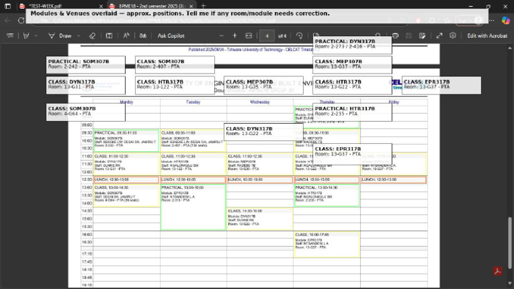The height and width of the screenshot is (289, 514).
Task: Click Monday CLASS 13:00-14:30 block
Action: tap(126, 195)
